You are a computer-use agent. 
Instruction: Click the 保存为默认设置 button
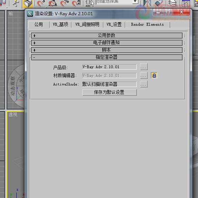click(x=110, y=92)
